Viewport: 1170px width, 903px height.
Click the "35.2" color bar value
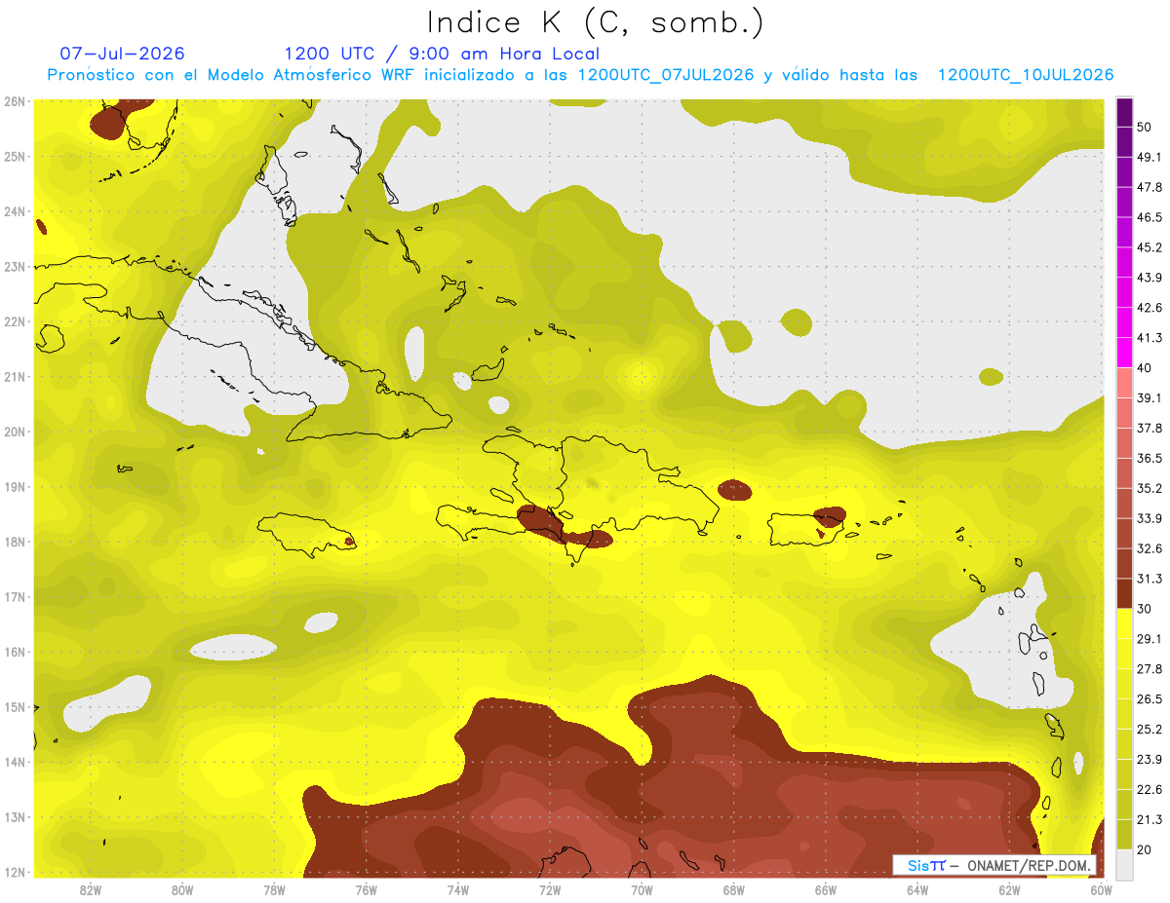tap(1150, 488)
